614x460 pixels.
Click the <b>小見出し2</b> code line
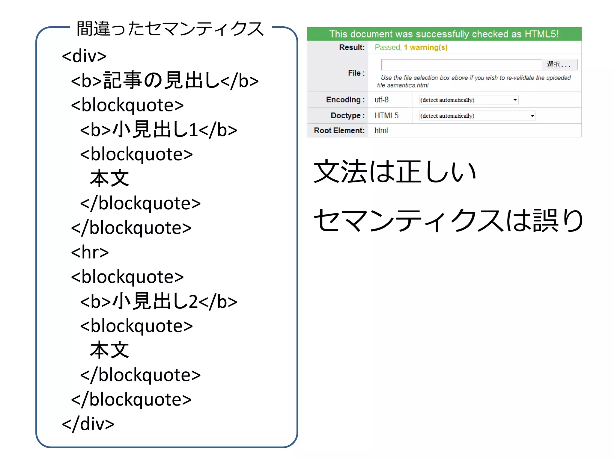tap(159, 301)
